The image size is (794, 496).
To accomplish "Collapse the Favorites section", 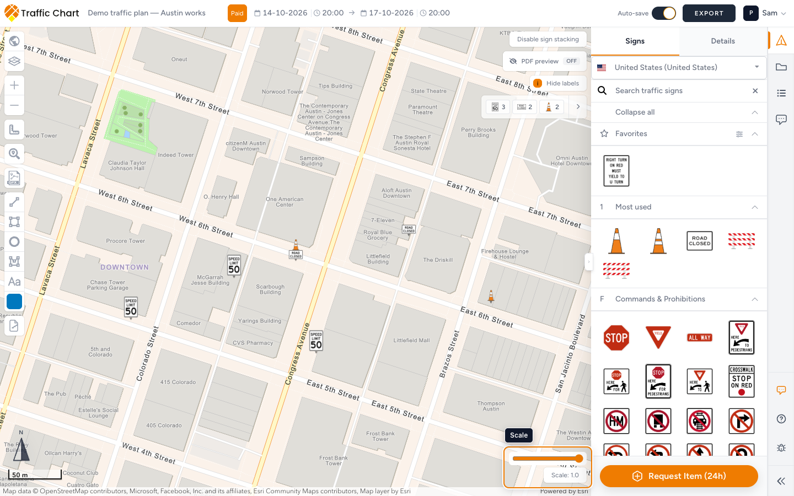I will click(755, 134).
